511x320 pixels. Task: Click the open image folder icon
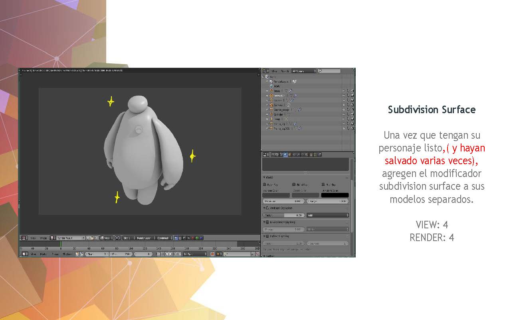92,238
